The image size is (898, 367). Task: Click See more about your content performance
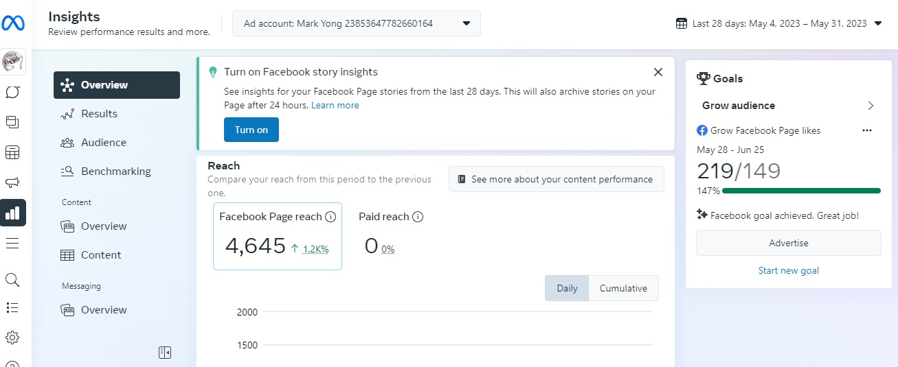pyautogui.click(x=557, y=179)
